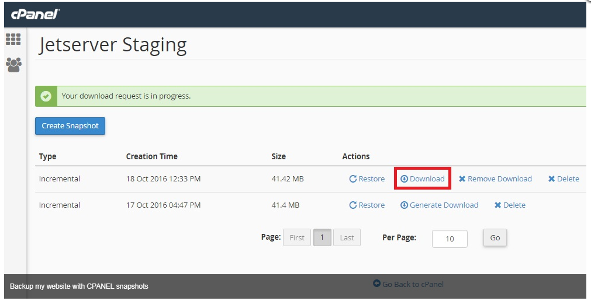Focus the Per Page input field
The height and width of the screenshot is (301, 591).
(450, 239)
